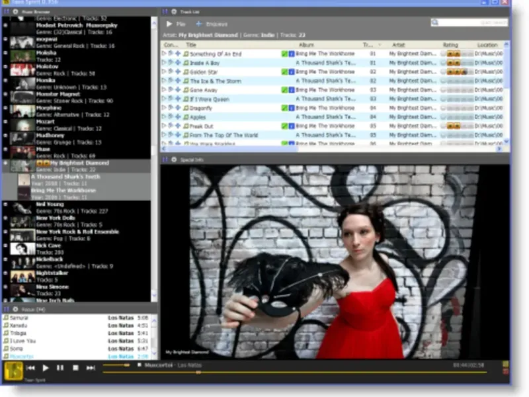Seek along the playback position bar
Screen dimensions: 529x397
click(295, 372)
